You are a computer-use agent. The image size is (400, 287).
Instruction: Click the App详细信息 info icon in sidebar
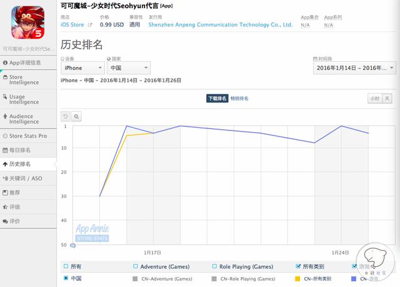pos(6,62)
